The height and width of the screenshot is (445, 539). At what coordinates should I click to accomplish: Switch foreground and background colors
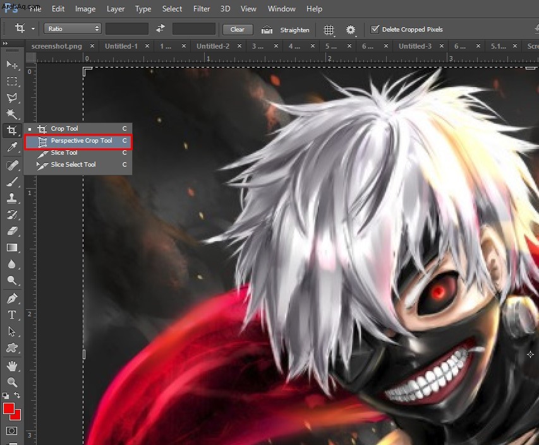click(x=17, y=396)
